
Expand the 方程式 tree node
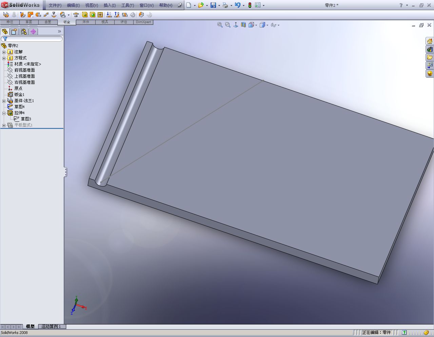(x=4, y=58)
